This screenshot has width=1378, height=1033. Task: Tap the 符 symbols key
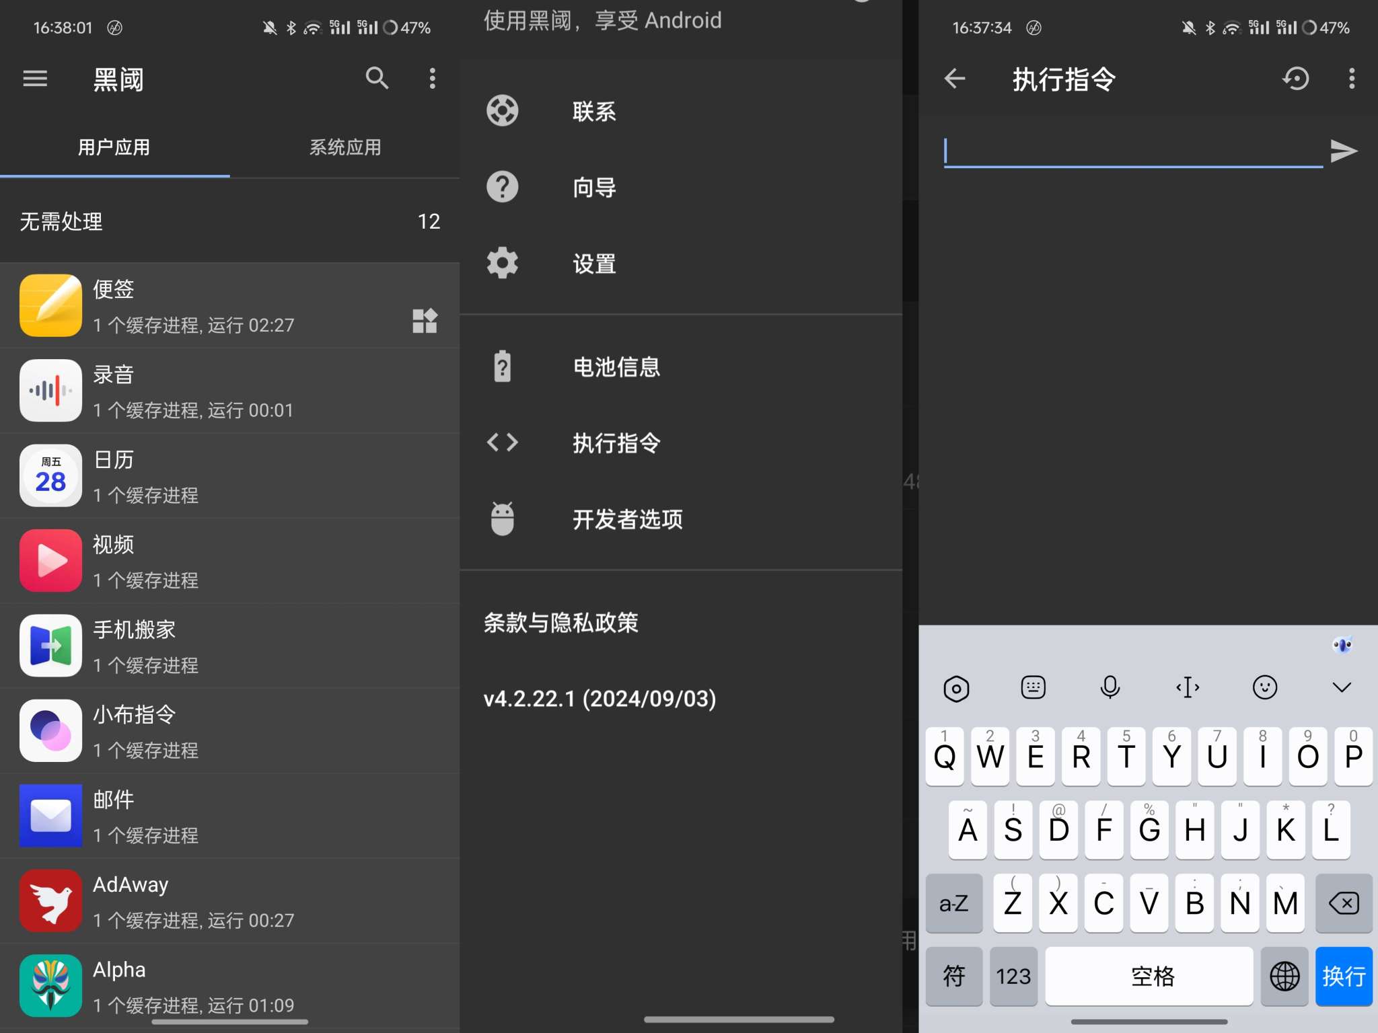tap(953, 976)
